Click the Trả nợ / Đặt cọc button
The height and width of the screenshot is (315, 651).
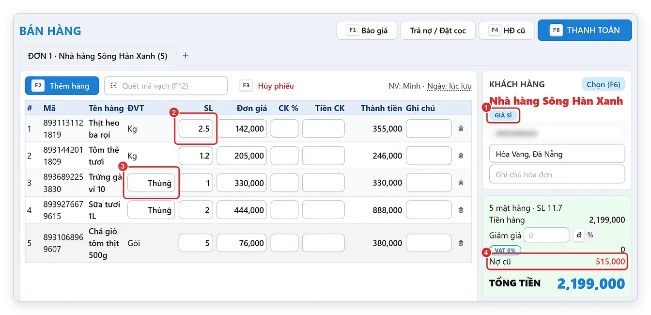438,30
